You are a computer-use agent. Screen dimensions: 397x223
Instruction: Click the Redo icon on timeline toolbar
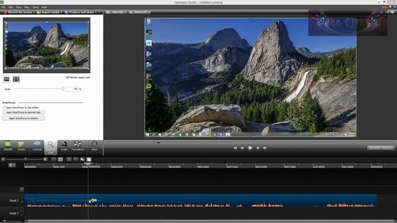tap(60, 159)
